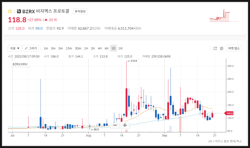
Task: Choose the 1W weekly interval
Action: pyautogui.click(x=121, y=48)
